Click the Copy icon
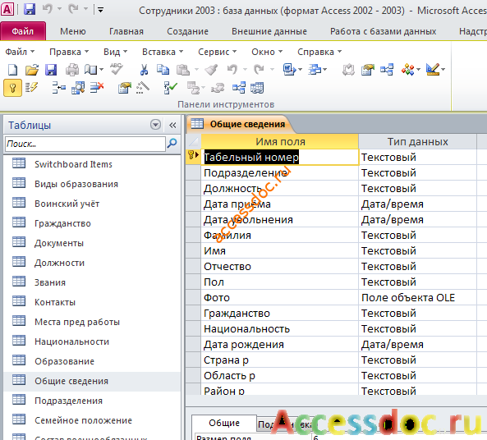Screen dimensions: 487x440 coord(163,70)
